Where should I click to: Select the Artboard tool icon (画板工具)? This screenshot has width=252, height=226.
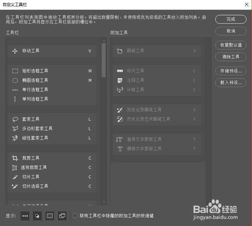coord(119,51)
